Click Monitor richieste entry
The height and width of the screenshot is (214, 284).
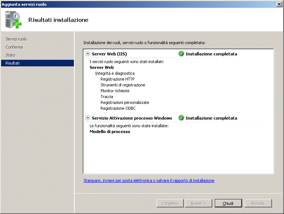tap(115, 91)
